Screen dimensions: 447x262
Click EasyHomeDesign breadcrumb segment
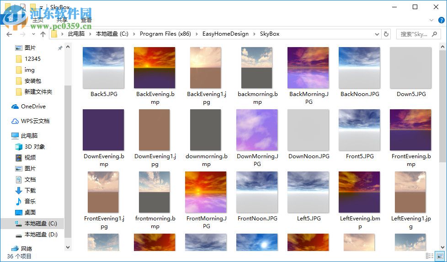225,34
